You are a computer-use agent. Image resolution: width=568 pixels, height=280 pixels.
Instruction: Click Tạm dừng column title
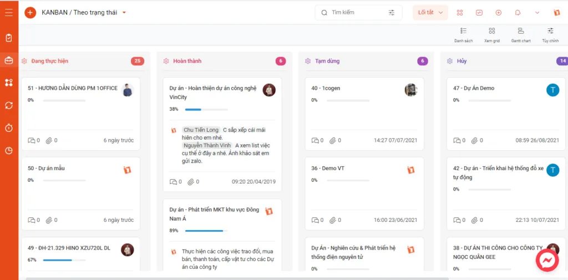[327, 61]
